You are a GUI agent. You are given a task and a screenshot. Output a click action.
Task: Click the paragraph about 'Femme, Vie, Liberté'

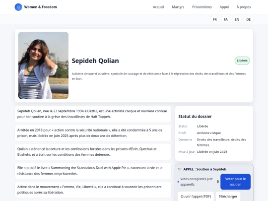[x=93, y=190]
